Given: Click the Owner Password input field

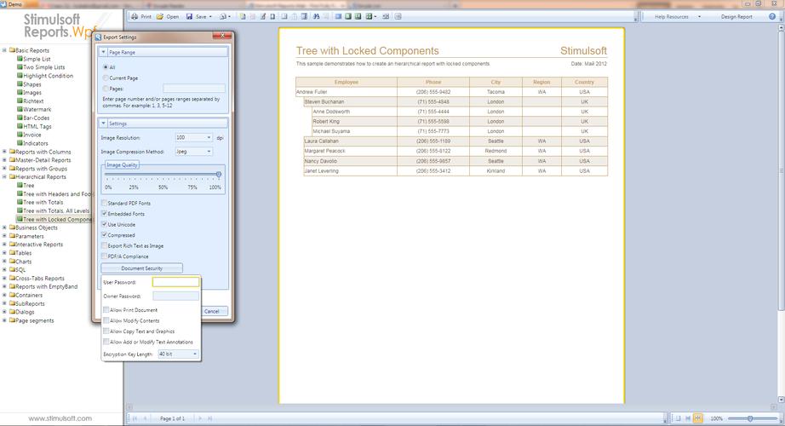Looking at the screenshot, I should click(x=175, y=296).
